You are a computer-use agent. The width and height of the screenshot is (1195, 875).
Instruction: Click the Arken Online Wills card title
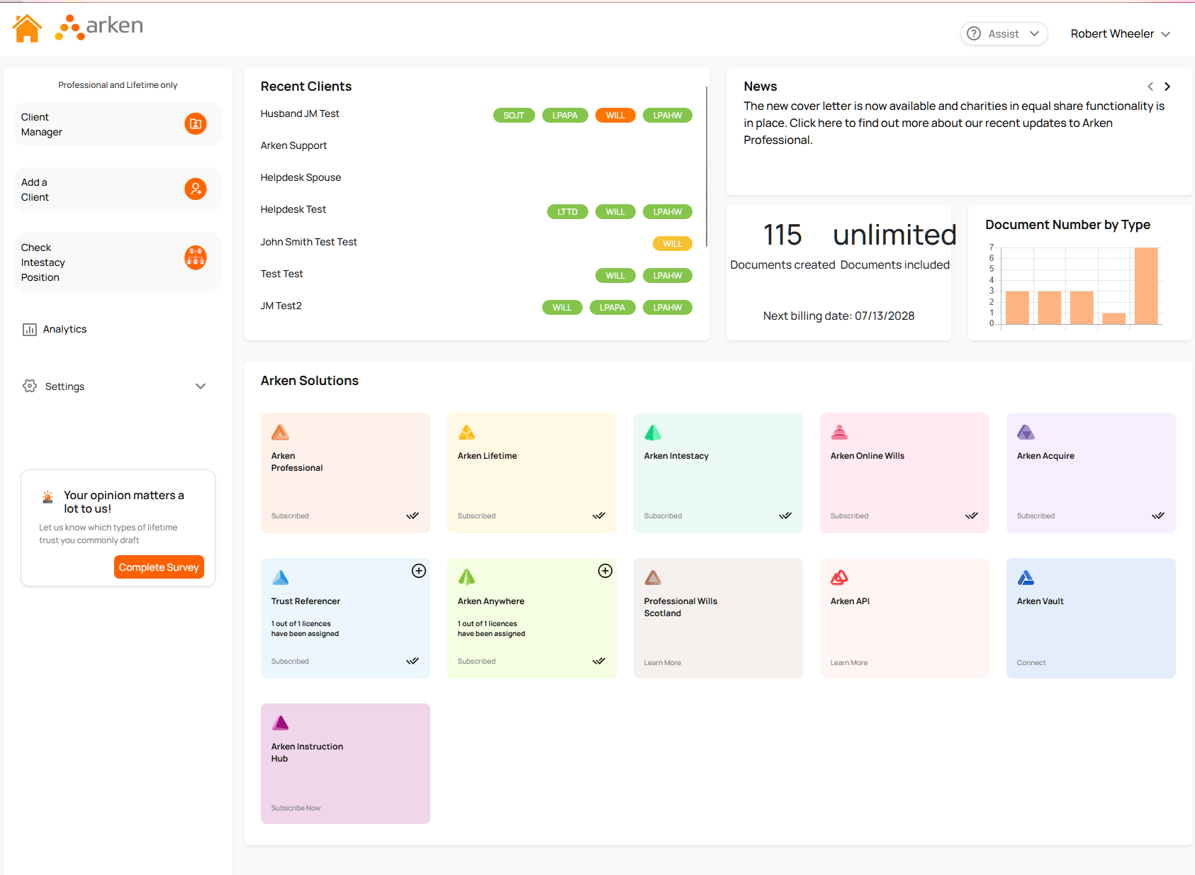click(868, 456)
